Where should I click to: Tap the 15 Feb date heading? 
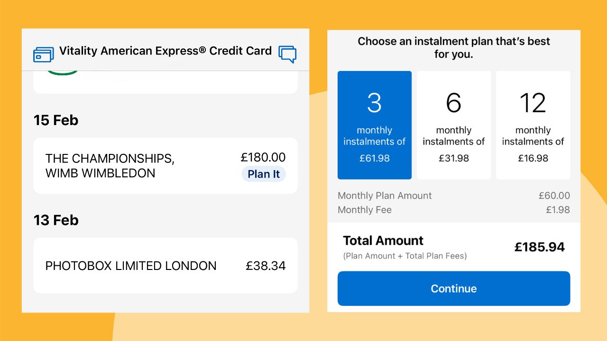[56, 120]
